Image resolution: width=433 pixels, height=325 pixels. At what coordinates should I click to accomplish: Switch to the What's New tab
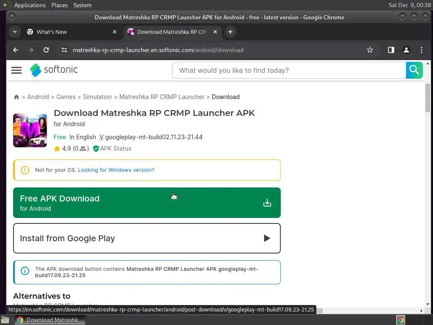tap(72, 32)
